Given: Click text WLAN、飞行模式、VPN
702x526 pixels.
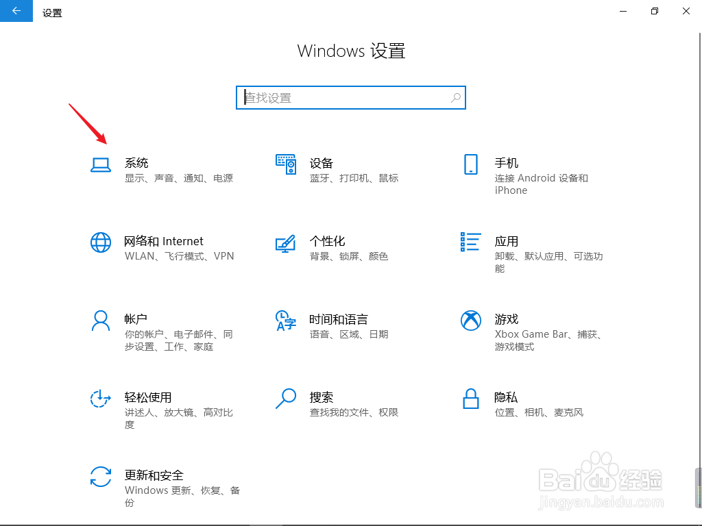Looking at the screenshot, I should pos(179,256).
